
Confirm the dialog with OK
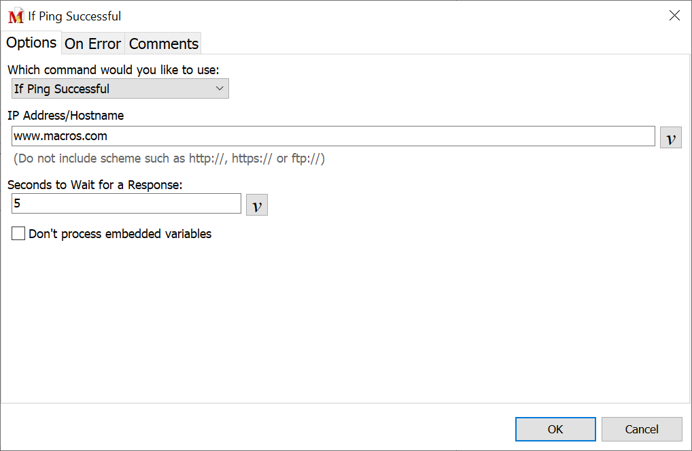pos(555,429)
